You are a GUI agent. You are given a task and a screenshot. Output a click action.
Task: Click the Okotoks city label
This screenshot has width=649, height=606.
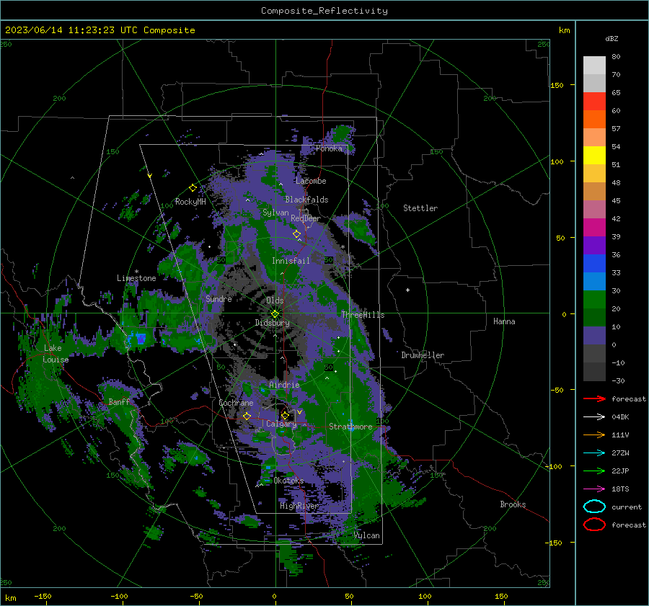pos(288,481)
